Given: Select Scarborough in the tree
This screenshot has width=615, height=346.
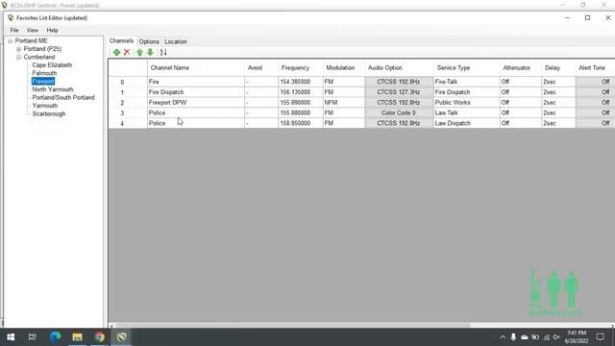Looking at the screenshot, I should click(x=49, y=113).
